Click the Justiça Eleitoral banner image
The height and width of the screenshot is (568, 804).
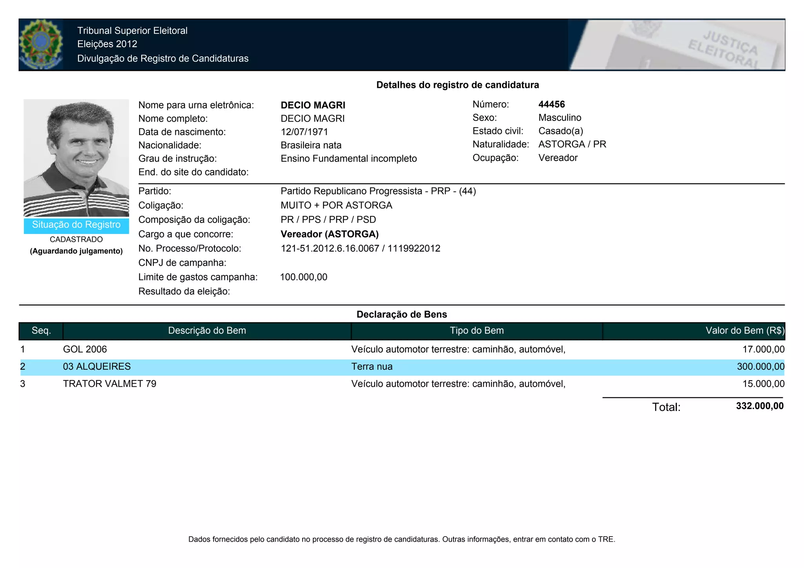point(676,45)
